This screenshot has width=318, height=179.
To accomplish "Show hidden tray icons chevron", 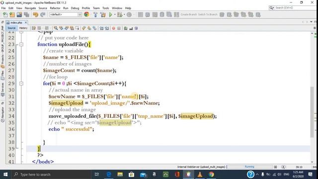I will (257, 175).
